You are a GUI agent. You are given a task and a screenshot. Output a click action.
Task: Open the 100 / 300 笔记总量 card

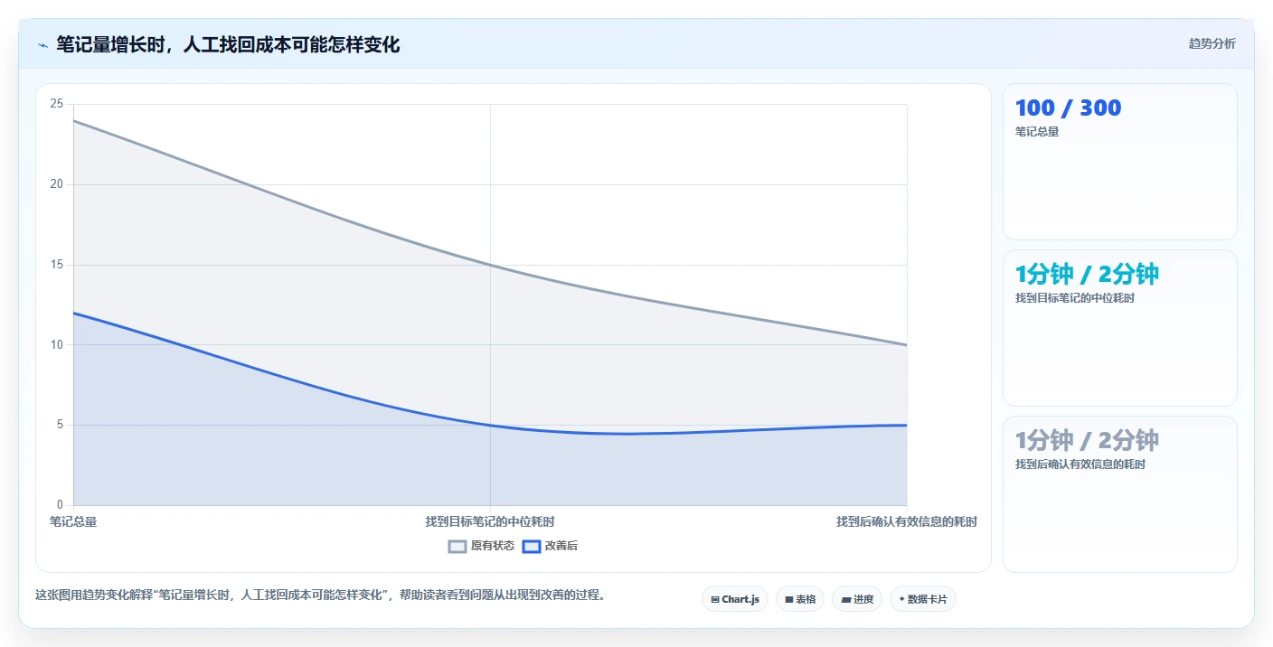tap(1120, 162)
